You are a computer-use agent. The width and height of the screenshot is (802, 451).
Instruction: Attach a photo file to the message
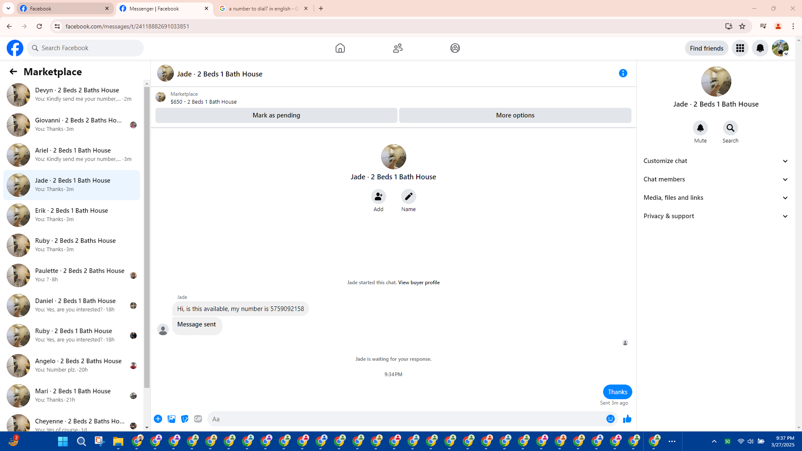point(171,419)
